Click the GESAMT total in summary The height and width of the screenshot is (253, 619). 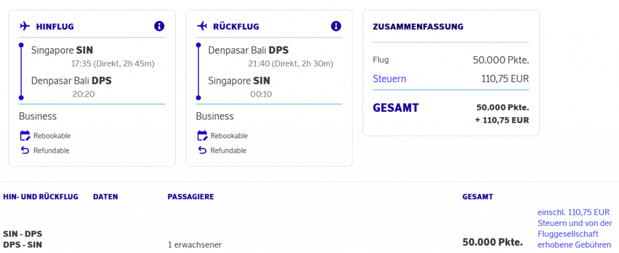395,108
